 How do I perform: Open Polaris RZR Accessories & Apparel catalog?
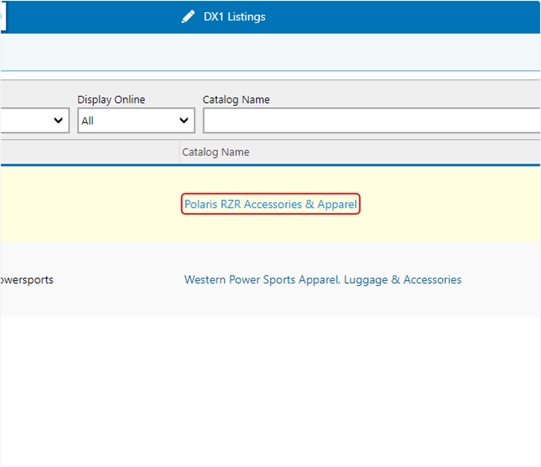pyautogui.click(x=270, y=204)
